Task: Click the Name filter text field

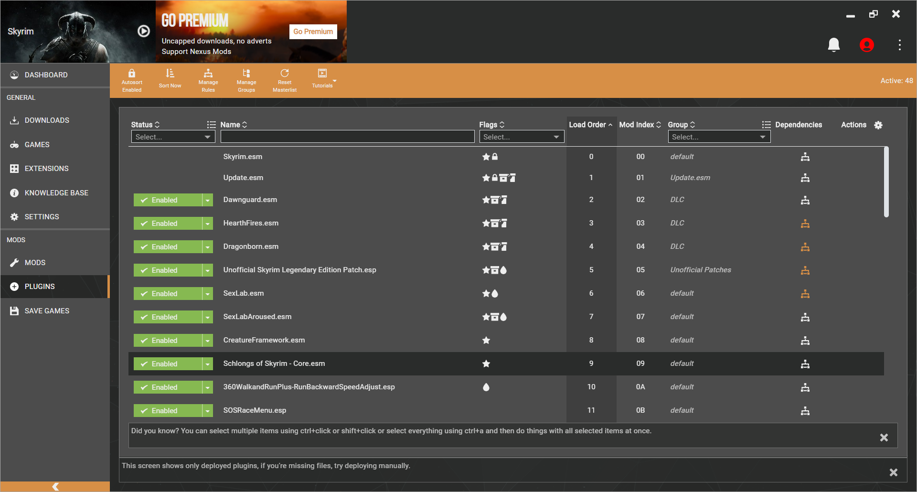Action: coord(347,137)
